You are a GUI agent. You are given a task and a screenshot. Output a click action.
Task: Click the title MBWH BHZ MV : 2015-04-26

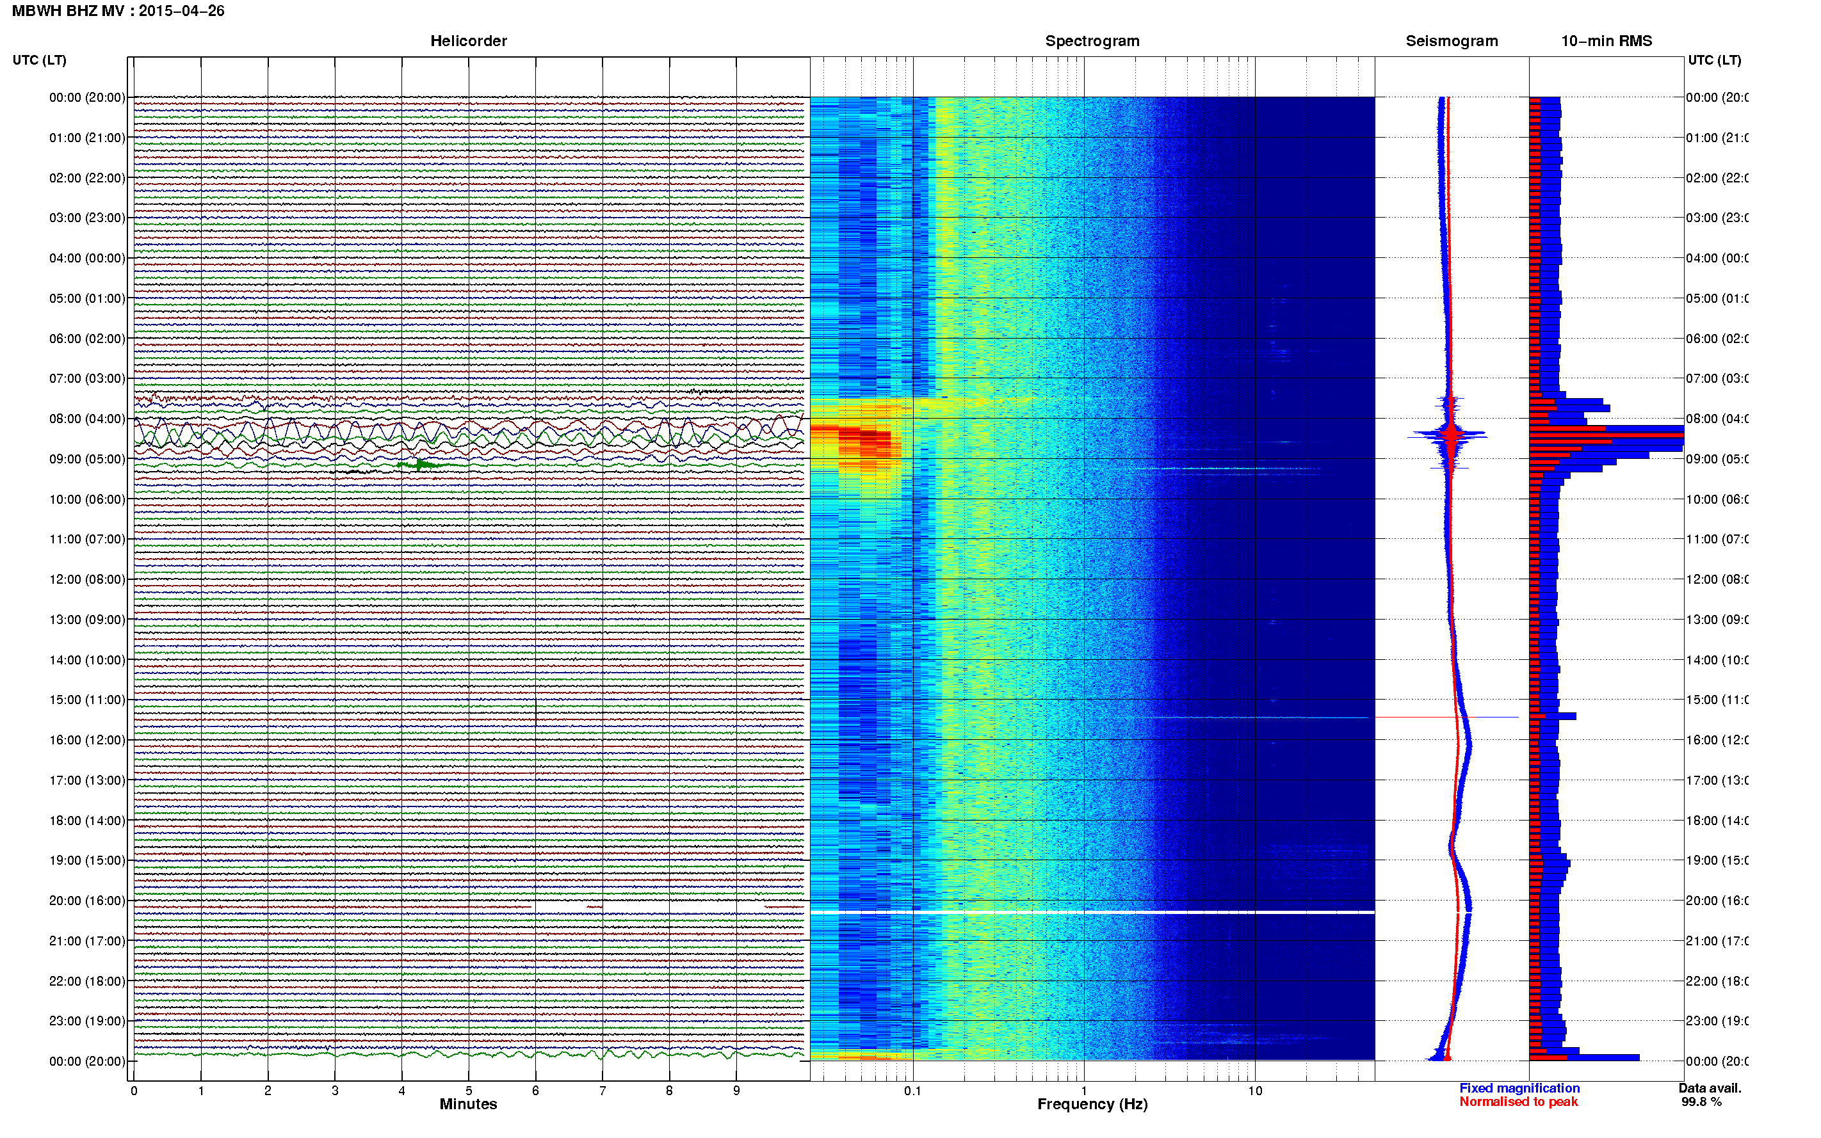(x=118, y=12)
